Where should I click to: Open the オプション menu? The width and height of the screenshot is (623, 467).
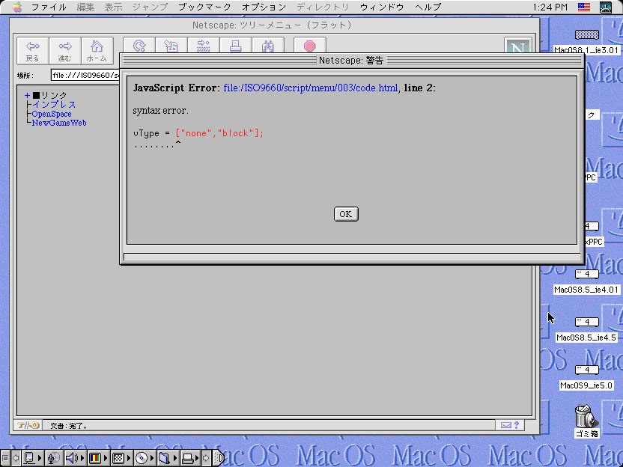264,7
